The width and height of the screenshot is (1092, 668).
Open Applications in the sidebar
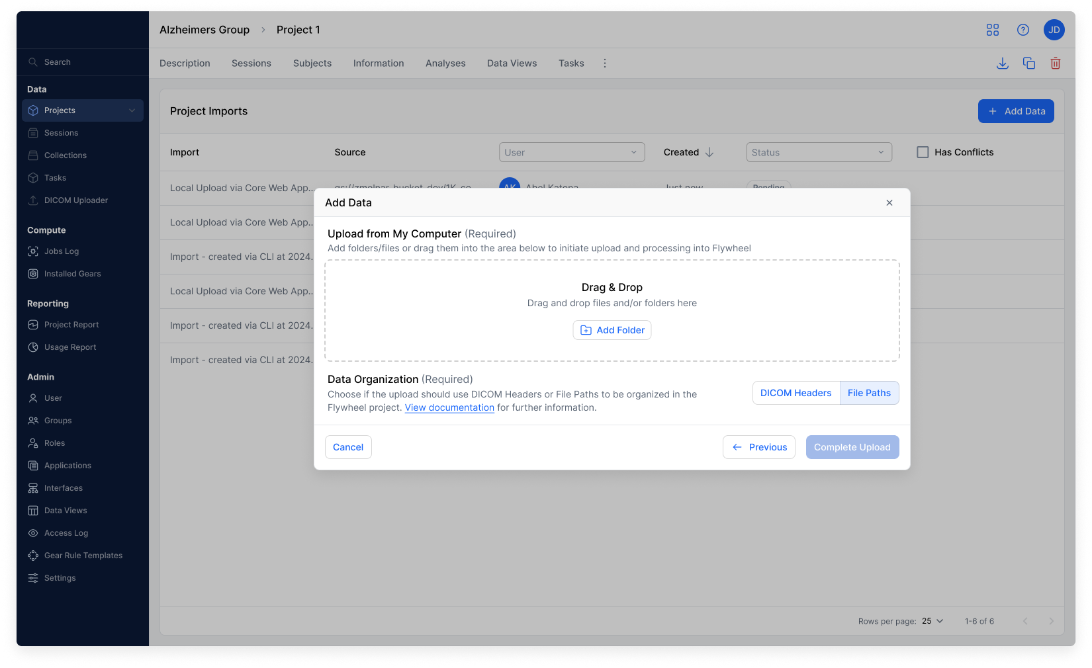[x=83, y=466]
